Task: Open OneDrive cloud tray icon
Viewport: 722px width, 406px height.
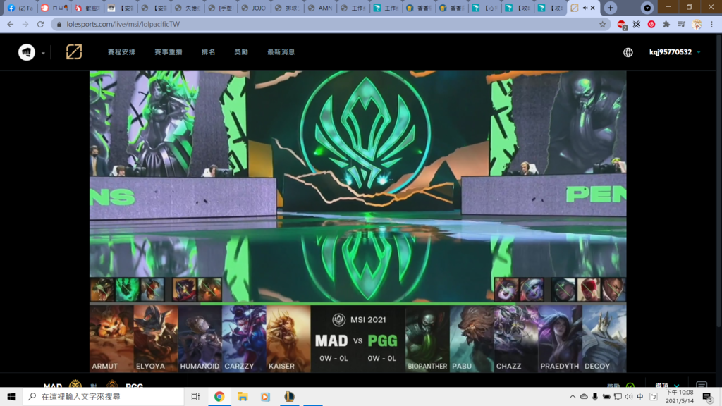Action: 583,396
